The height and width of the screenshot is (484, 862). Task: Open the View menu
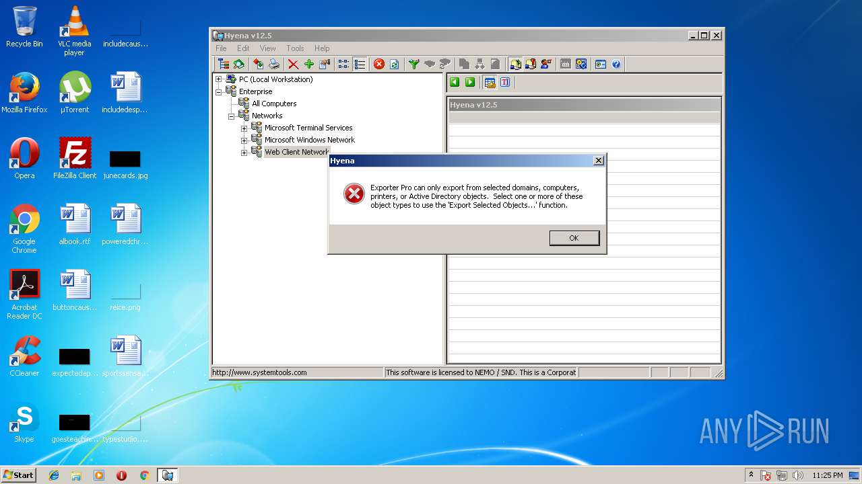coord(268,48)
